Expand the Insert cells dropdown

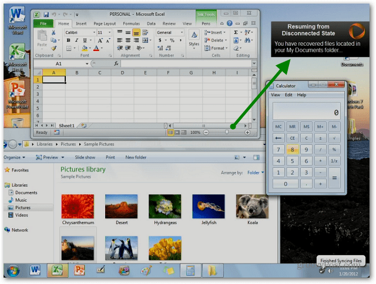224,32
